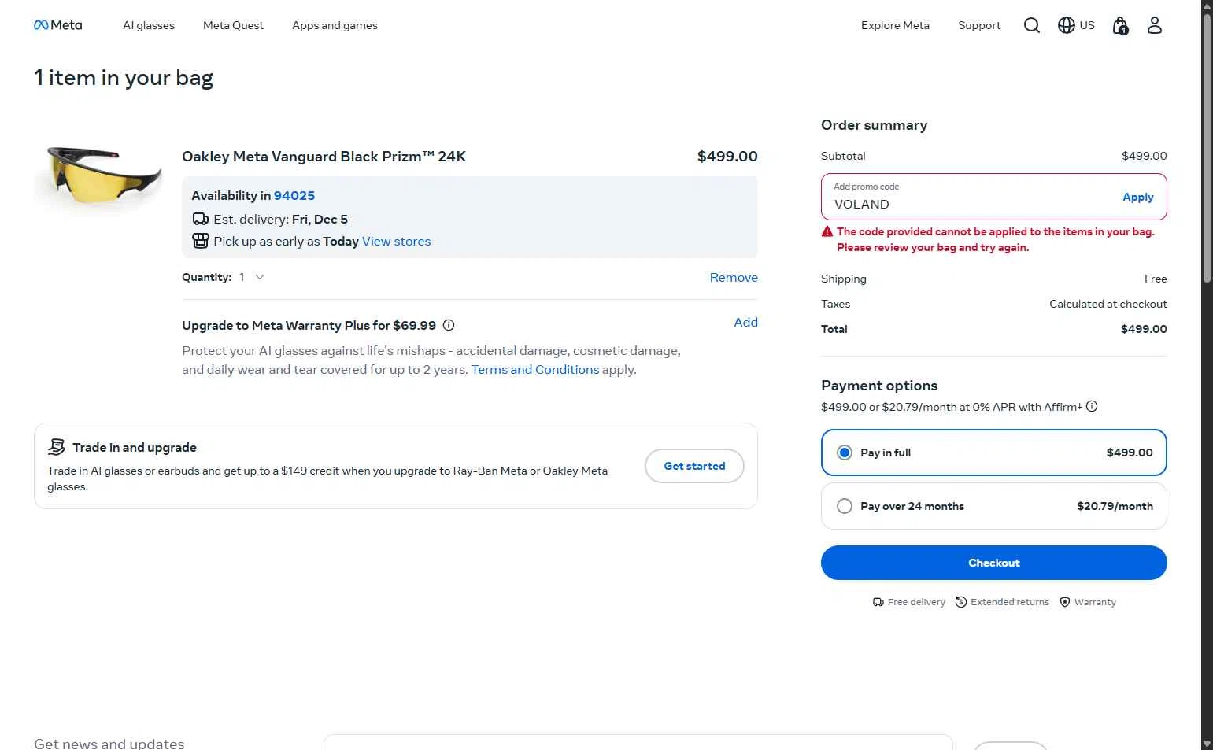Click the Meta logo
This screenshot has height=750, width=1213.
57,25
